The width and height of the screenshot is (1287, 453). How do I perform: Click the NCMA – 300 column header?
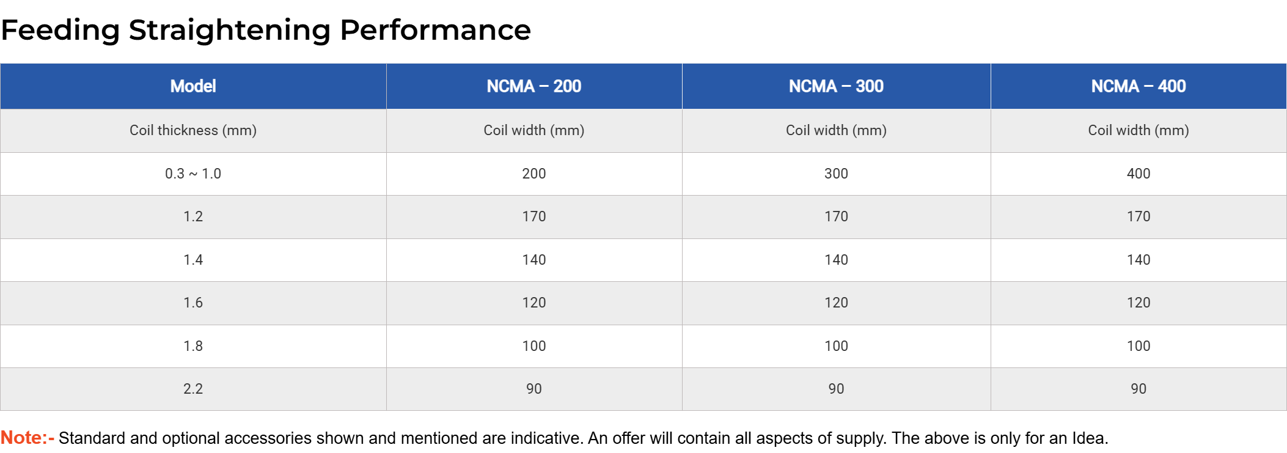coord(836,86)
